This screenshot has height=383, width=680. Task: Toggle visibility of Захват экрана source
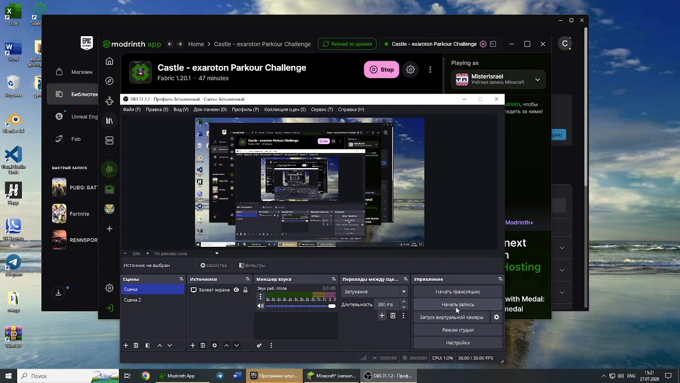236,290
